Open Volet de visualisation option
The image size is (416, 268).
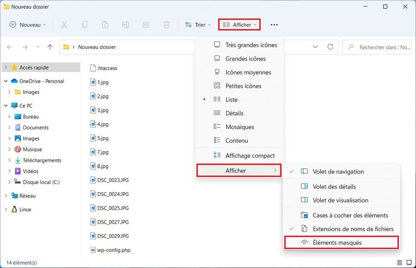342,200
